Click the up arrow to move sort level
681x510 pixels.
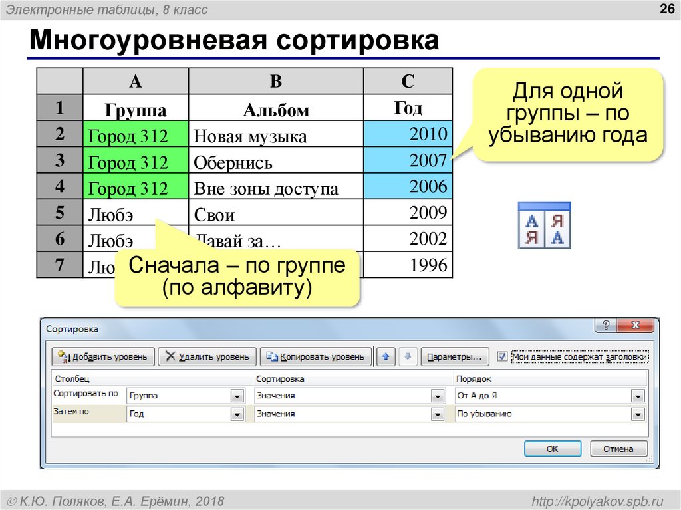pos(386,356)
